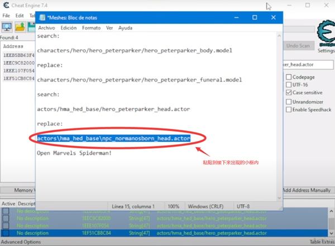Open the Ayuda menu in Notepad
The width and height of the screenshot is (335, 246).
[x=125, y=28]
